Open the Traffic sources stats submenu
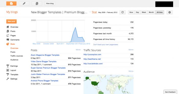This screenshot has width=179, height=94. point(17,56)
